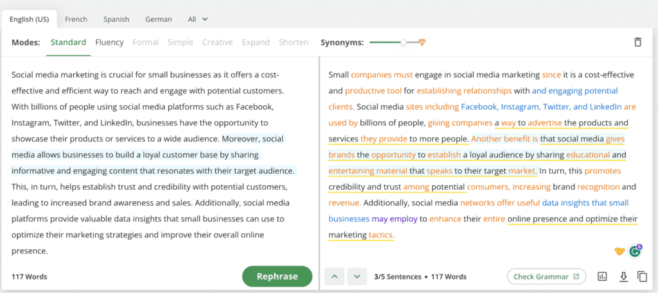Open the statistics bar chart icon
The width and height of the screenshot is (658, 293).
click(602, 276)
